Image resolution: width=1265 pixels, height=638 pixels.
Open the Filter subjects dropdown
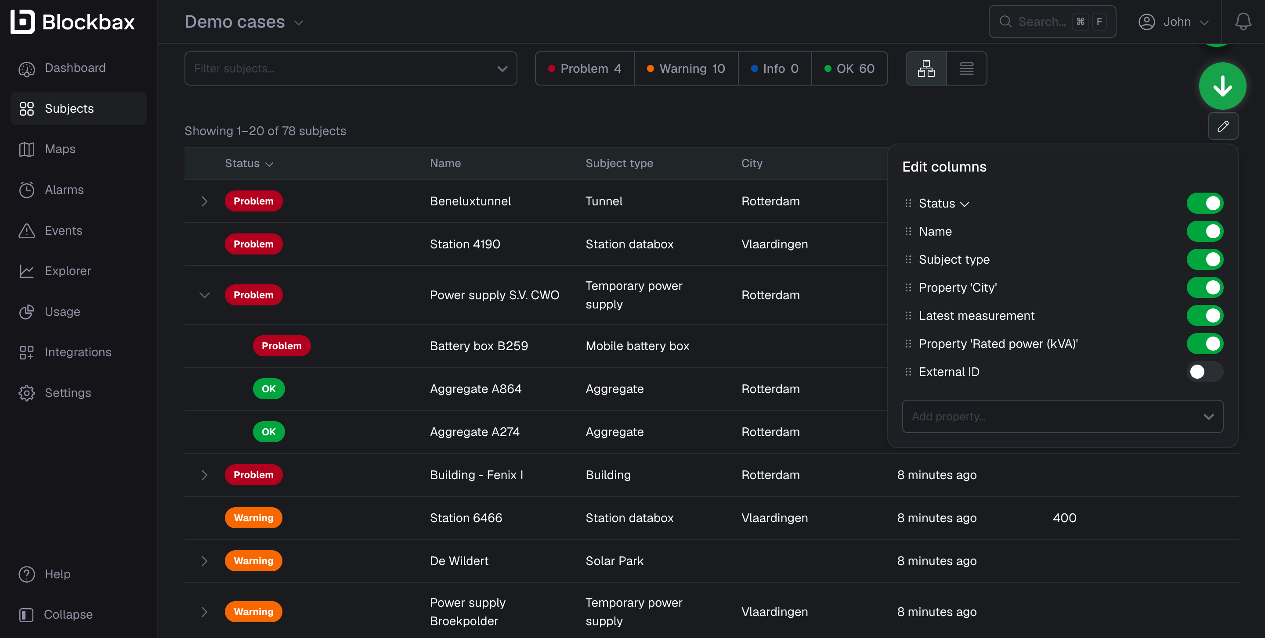351,68
